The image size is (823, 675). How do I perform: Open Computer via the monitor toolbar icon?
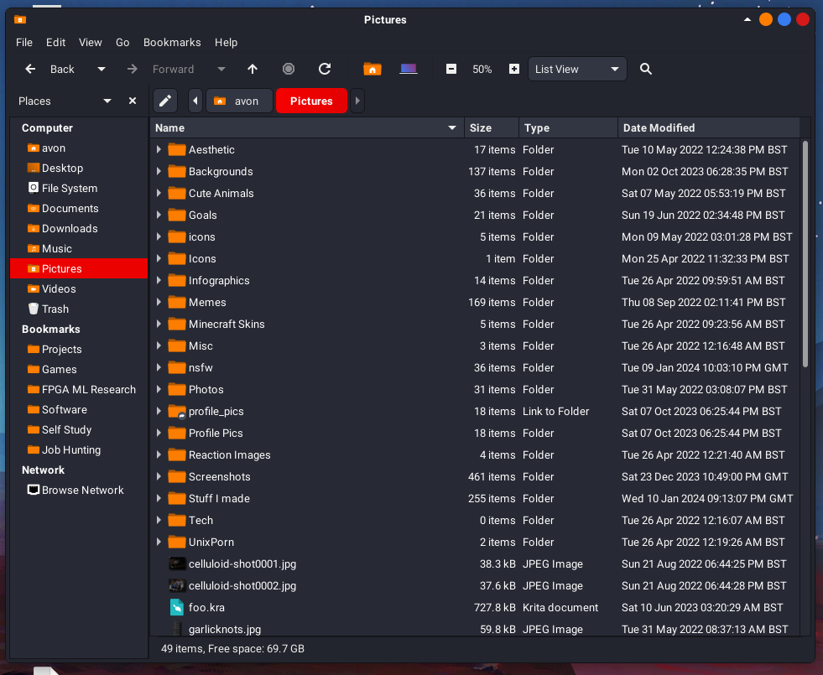point(409,70)
